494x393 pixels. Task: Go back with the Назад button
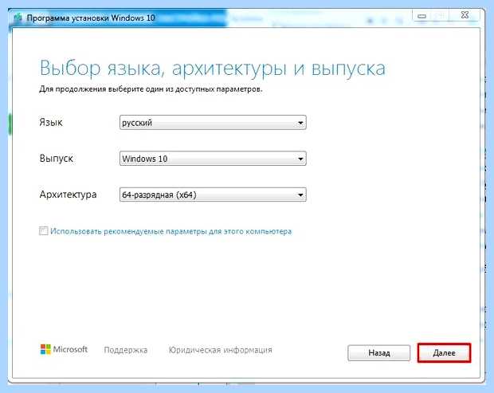point(379,352)
